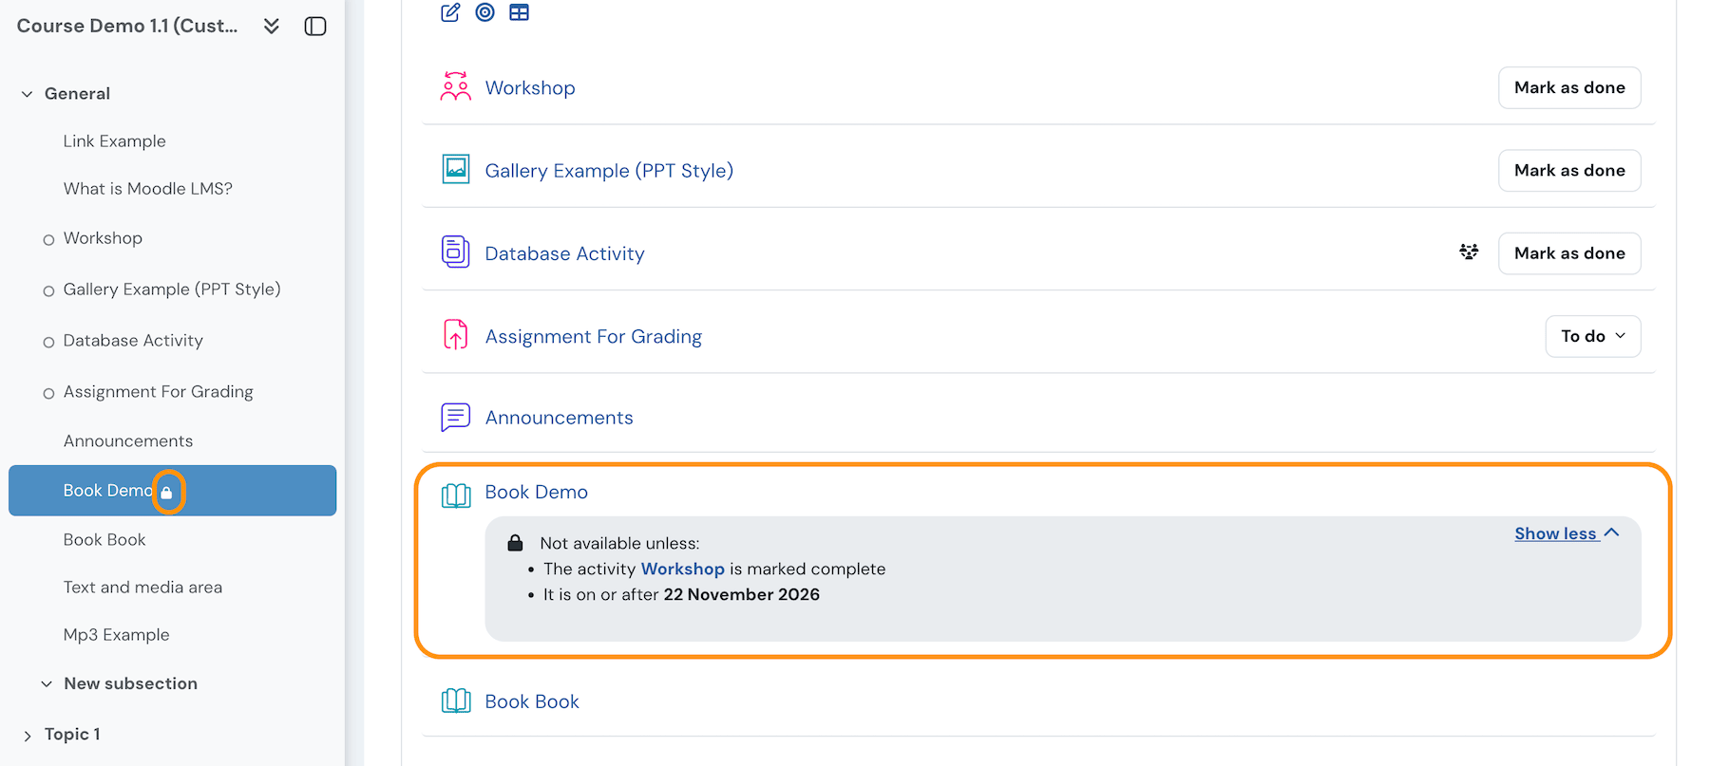Click the table grid icon at top

coord(519,12)
